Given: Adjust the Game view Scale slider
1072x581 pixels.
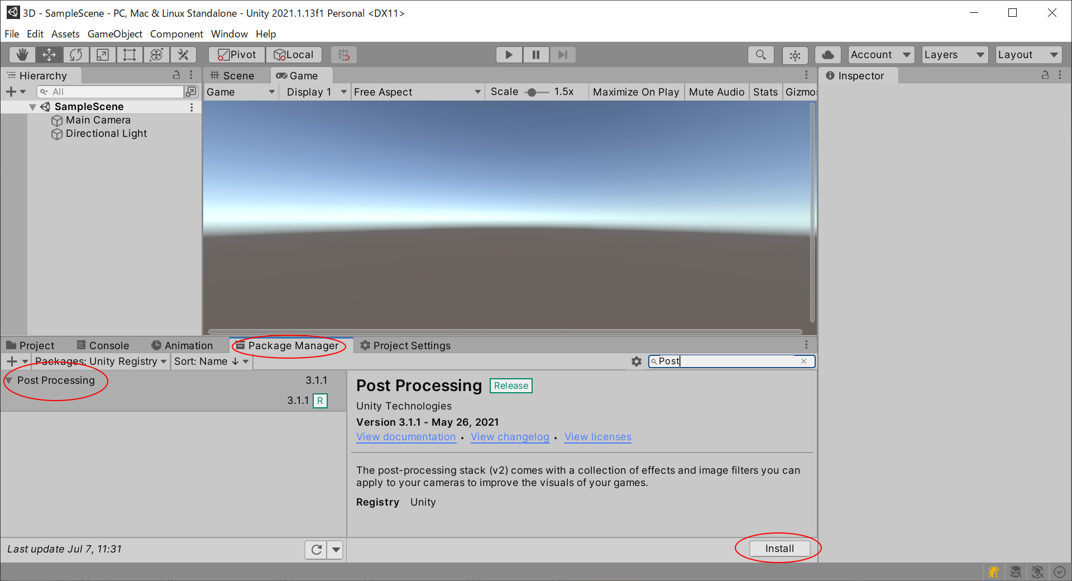Looking at the screenshot, I should tap(537, 92).
